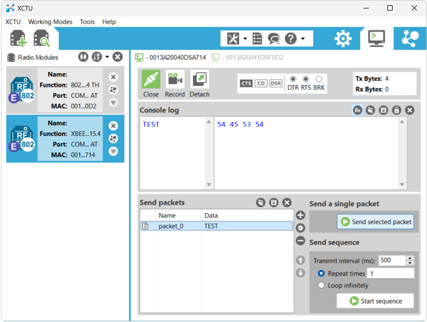Screen dimensions: 427x322
Task: Expand the Tools wrench dropdown arrow
Action: 245,39
